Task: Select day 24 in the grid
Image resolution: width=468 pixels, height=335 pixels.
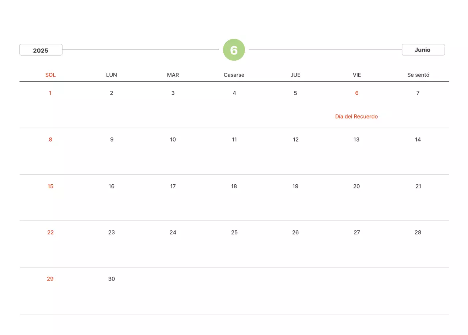Action: click(173, 232)
